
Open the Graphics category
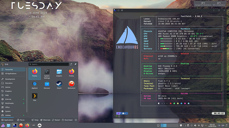13,91
